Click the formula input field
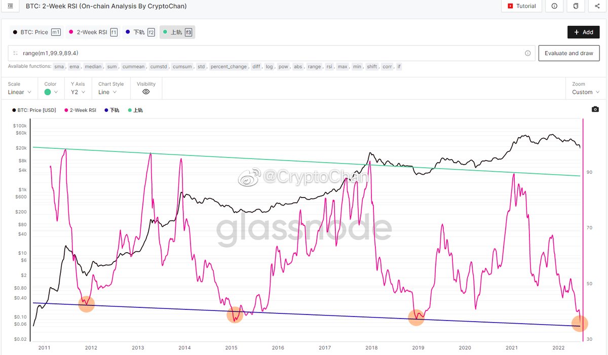This screenshot has height=355, width=608. pos(271,53)
